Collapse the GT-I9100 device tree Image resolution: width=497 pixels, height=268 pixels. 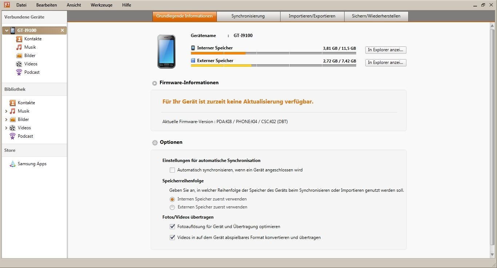click(7, 31)
